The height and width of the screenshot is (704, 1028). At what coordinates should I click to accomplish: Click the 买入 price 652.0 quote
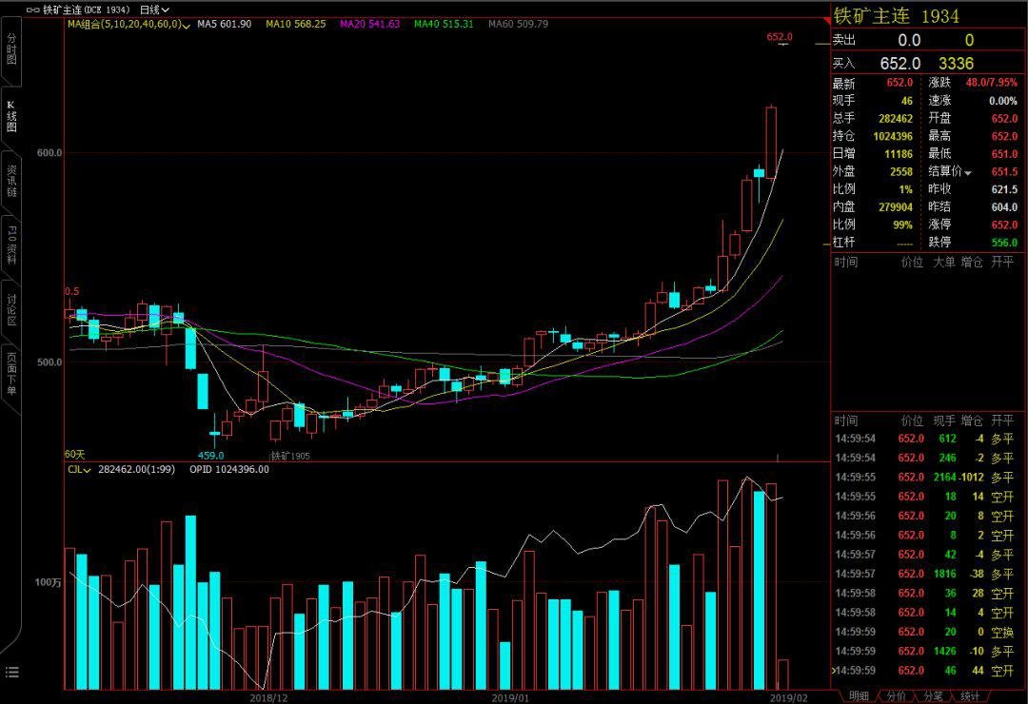(x=900, y=64)
